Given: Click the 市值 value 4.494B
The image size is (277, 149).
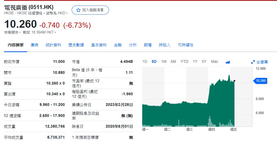Looking at the screenshot, I should [127, 62].
